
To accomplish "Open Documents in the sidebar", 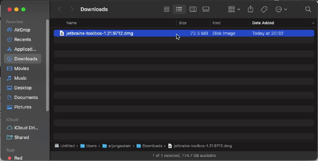I will point(22,97).
